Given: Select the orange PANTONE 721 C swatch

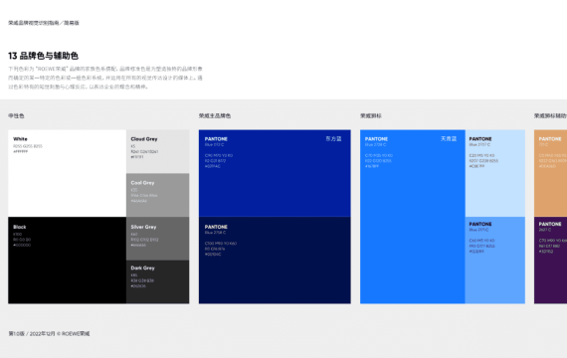Looking at the screenshot, I should tap(550, 173).
